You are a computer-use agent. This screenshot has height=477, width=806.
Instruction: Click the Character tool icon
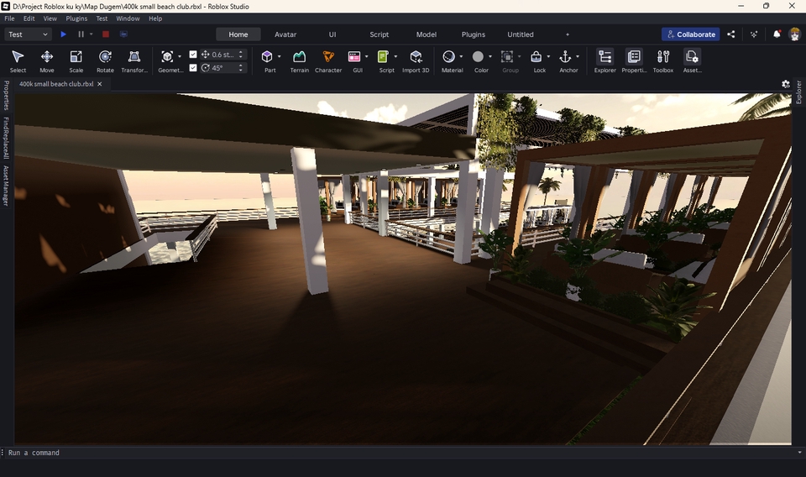328,57
